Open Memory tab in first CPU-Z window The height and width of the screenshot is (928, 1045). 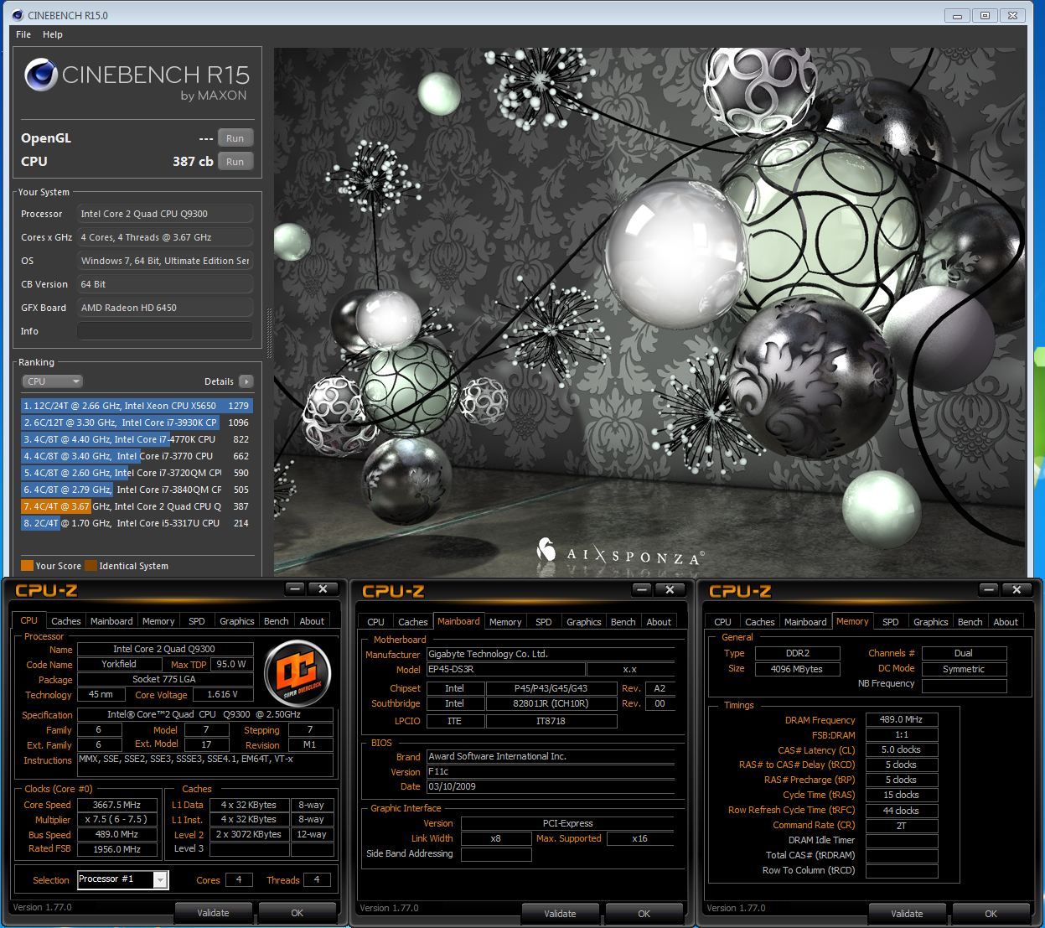click(x=158, y=621)
